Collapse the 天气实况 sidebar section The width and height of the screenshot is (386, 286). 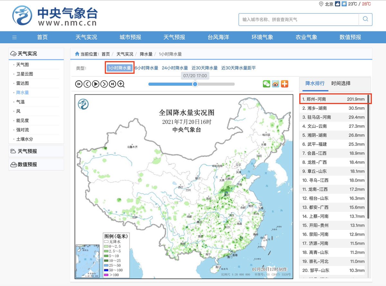(x=36, y=54)
